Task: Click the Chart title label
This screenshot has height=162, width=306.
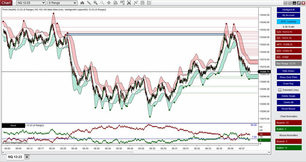Action: coord(6,3)
